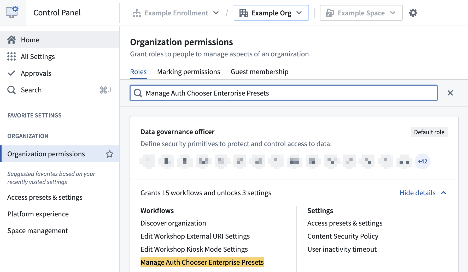Clear the search field with the X
This screenshot has height=272, width=468.
tap(450, 93)
